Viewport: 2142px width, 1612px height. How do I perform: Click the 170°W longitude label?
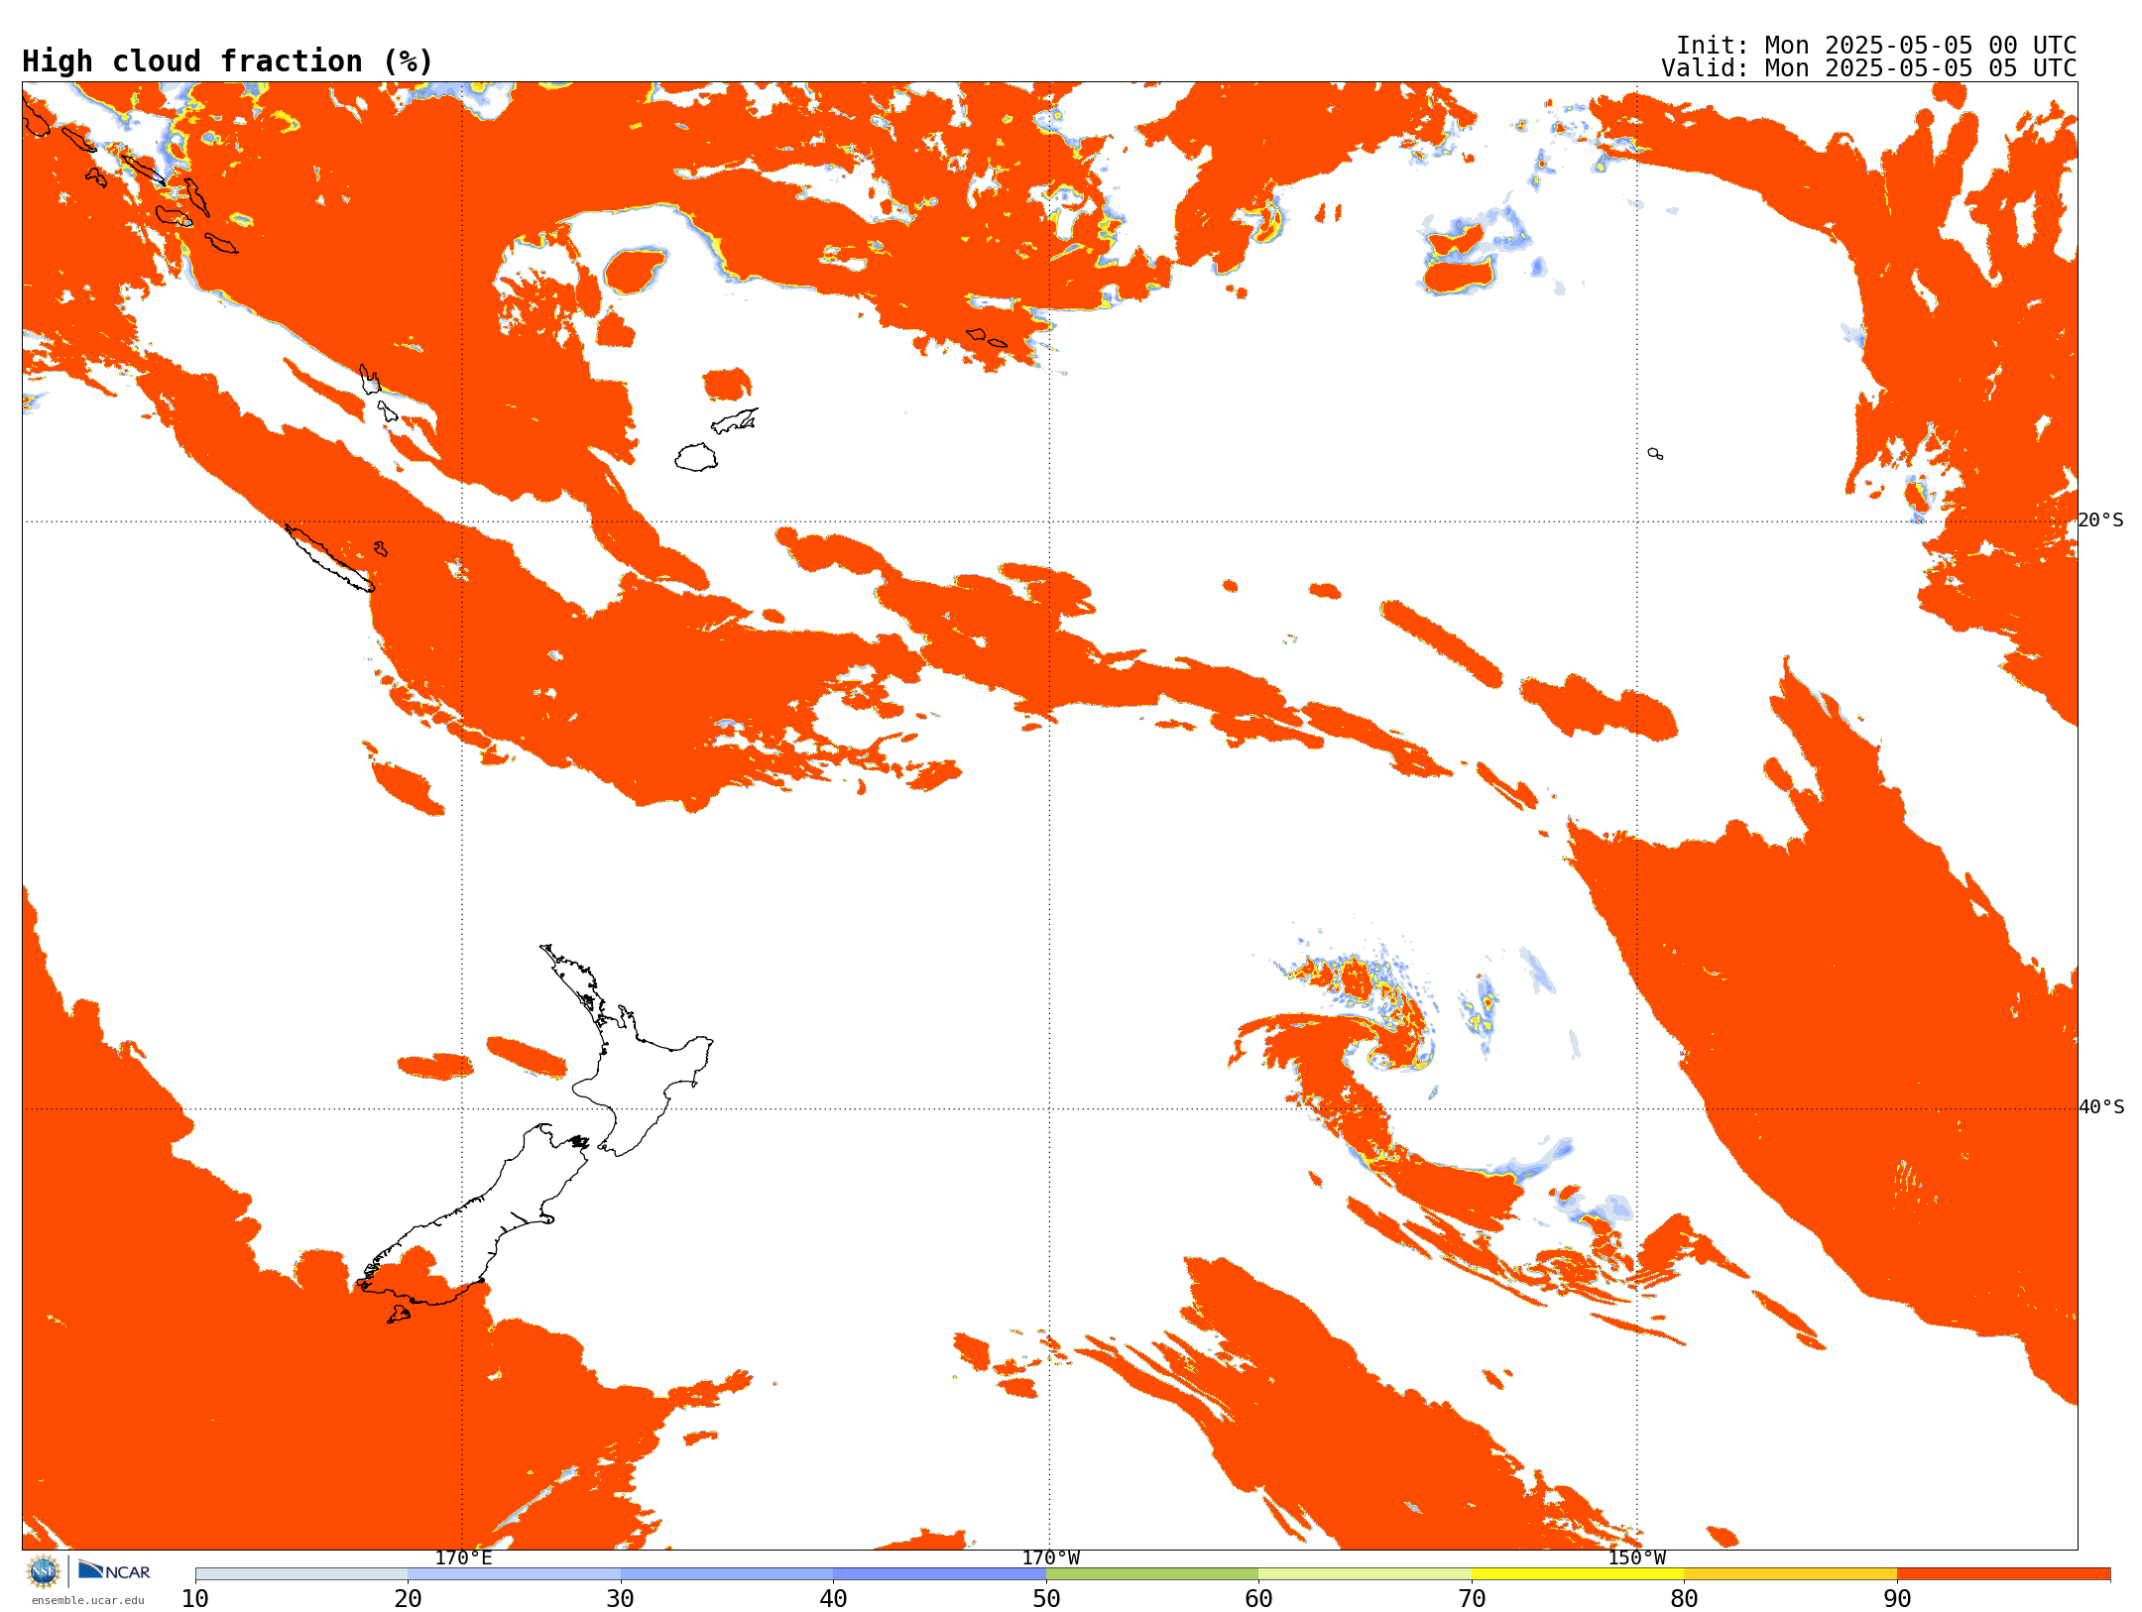tap(1050, 1558)
